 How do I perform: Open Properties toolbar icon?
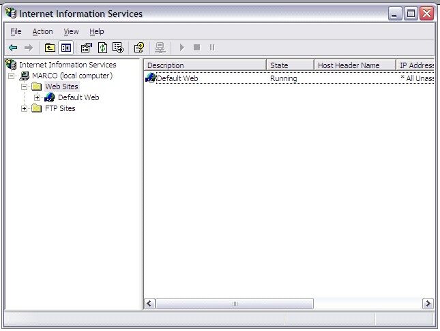tap(87, 48)
